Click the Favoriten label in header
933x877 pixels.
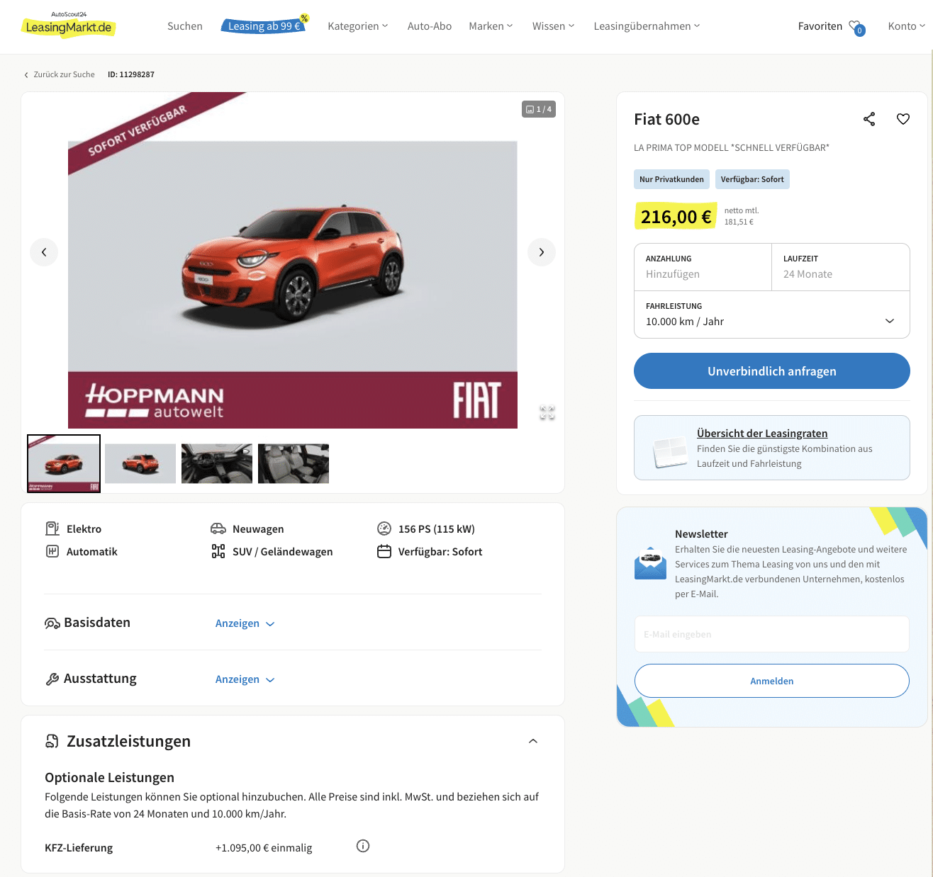click(820, 26)
